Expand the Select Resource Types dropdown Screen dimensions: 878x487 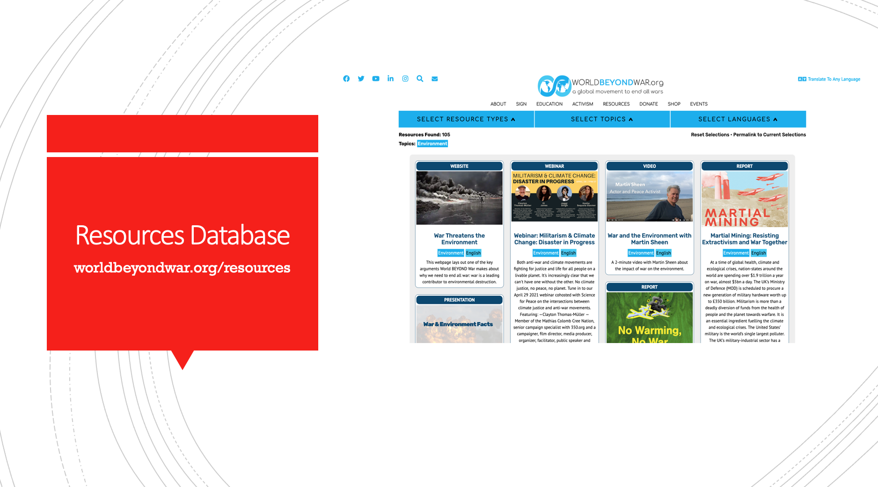pyautogui.click(x=466, y=119)
